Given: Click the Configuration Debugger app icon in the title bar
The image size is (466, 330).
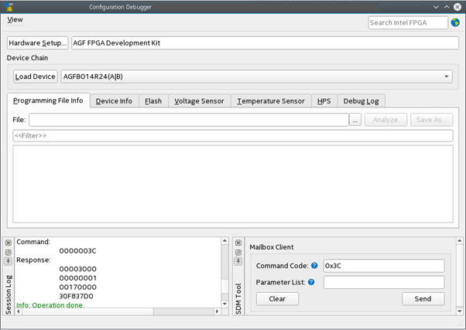Looking at the screenshot, I should (x=9, y=7).
